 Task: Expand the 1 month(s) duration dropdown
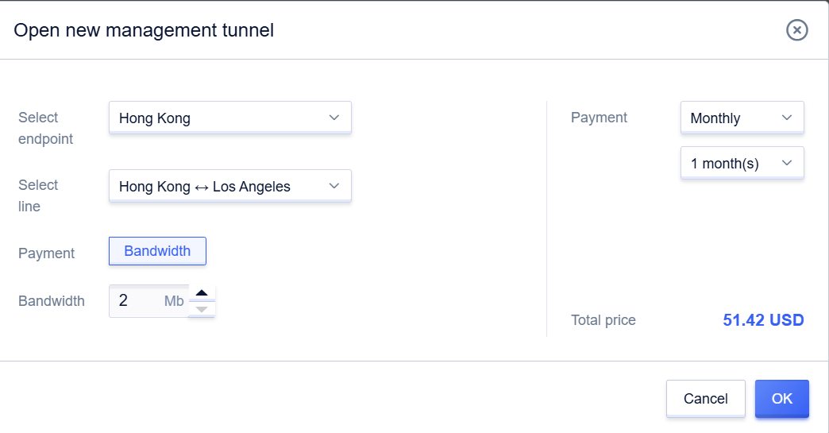742,164
